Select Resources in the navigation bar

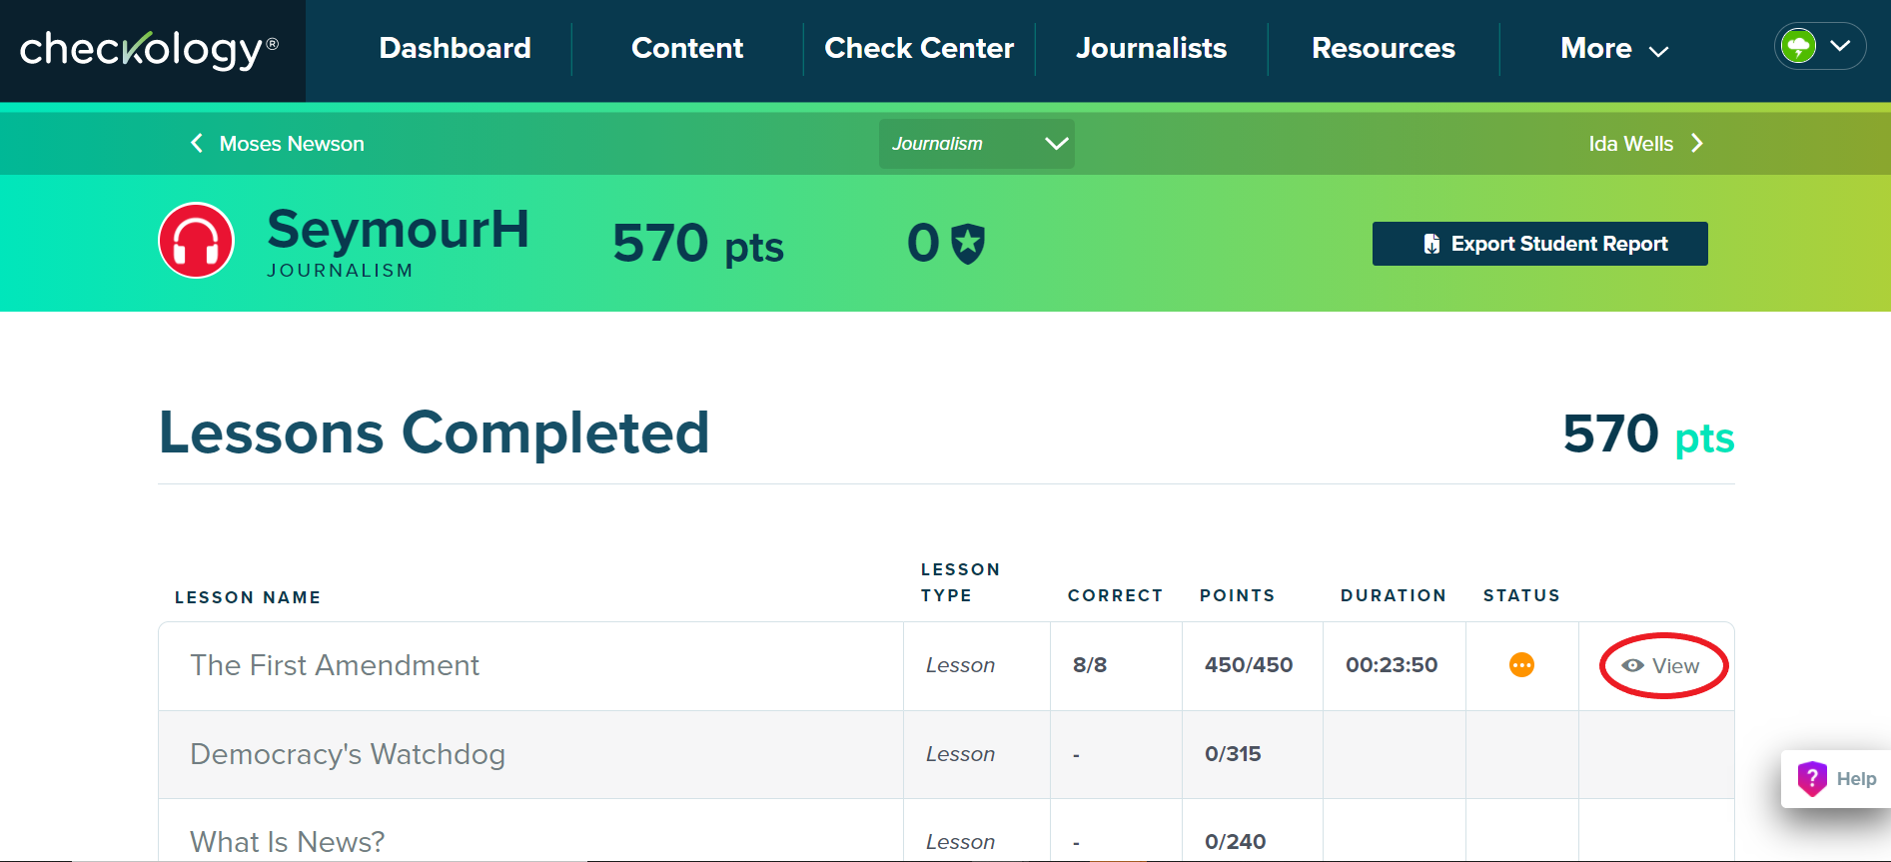click(1383, 49)
